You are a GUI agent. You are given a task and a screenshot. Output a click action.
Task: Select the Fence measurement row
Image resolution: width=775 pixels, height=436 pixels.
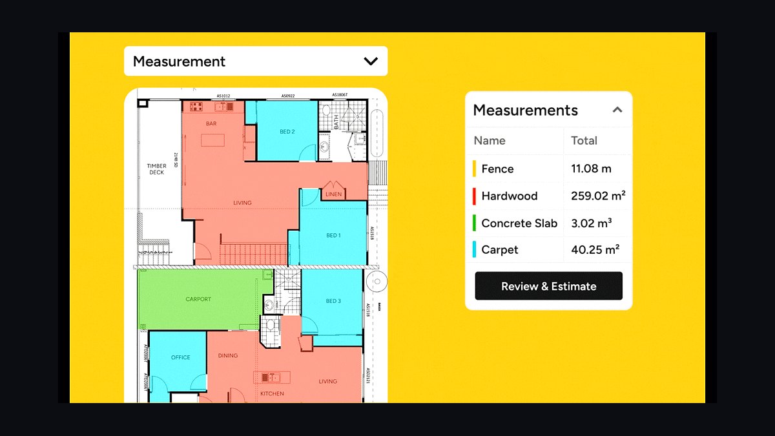[549, 169]
